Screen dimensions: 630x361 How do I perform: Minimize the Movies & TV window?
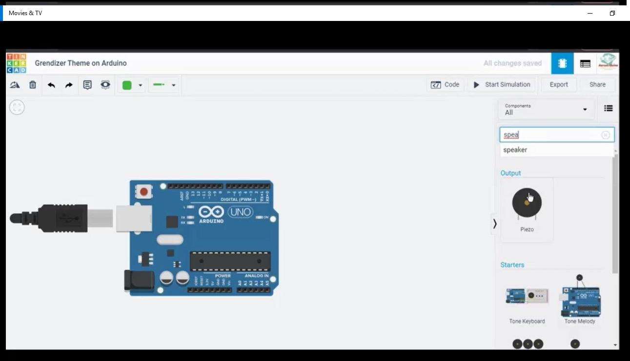tap(590, 13)
